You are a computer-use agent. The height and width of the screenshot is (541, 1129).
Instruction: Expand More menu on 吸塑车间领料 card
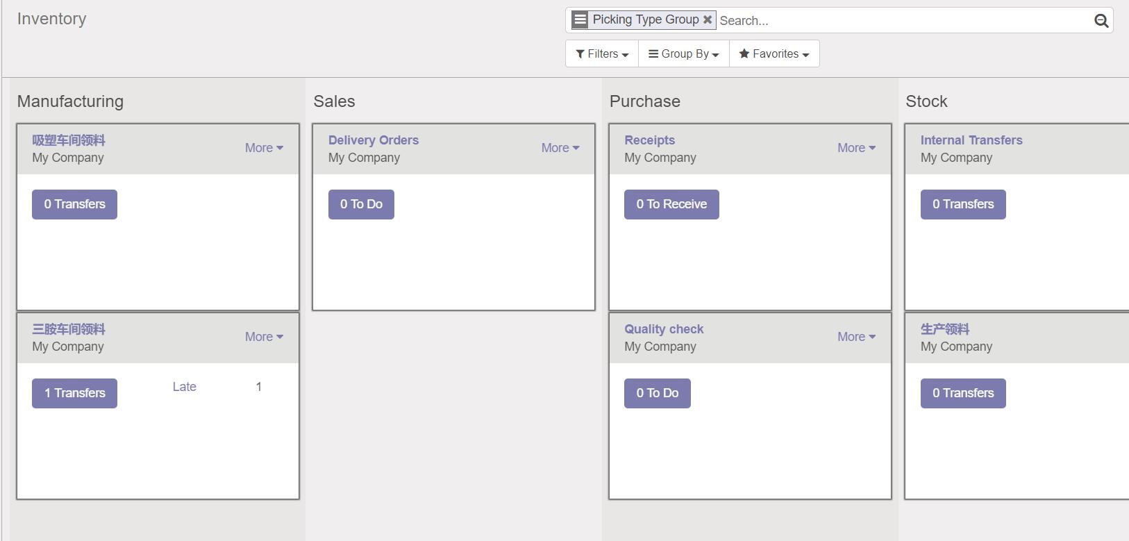point(264,148)
